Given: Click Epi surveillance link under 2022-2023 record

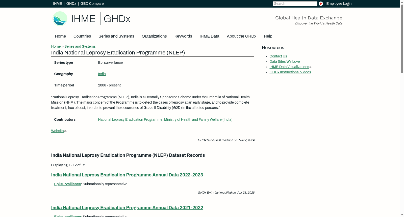Looking at the screenshot, I should pos(67,184).
